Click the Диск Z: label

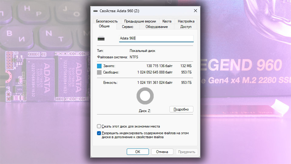pos(145,111)
